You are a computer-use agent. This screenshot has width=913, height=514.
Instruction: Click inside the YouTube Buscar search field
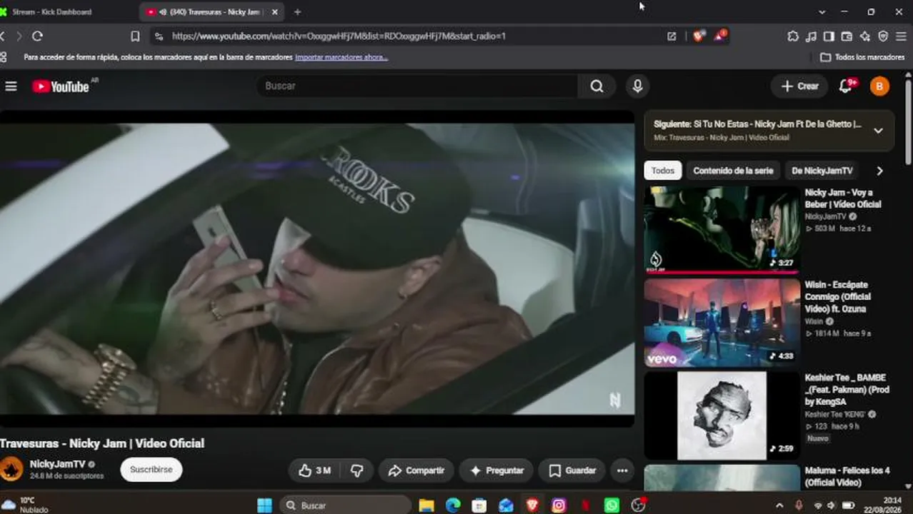[418, 86]
